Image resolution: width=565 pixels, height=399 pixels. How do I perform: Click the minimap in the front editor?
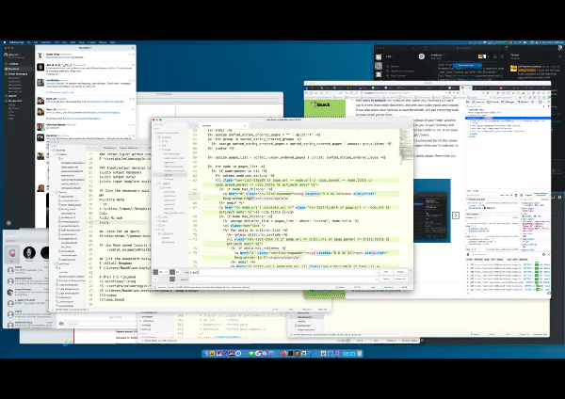point(406,146)
